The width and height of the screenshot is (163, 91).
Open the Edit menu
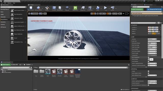pos(5,3)
